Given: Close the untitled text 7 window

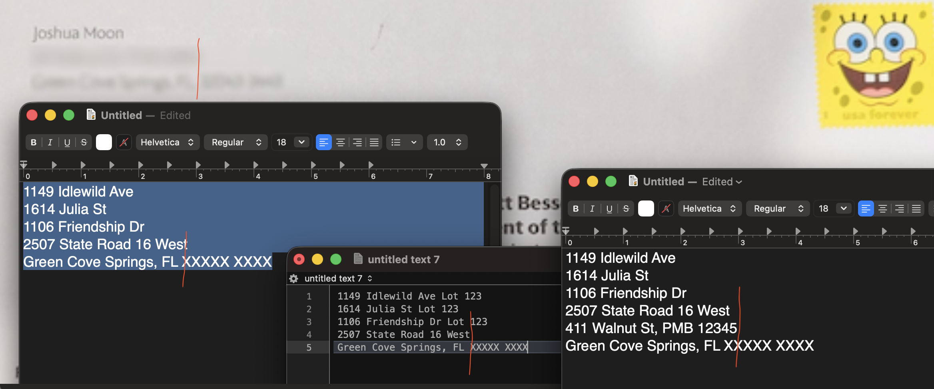Looking at the screenshot, I should 299,260.
